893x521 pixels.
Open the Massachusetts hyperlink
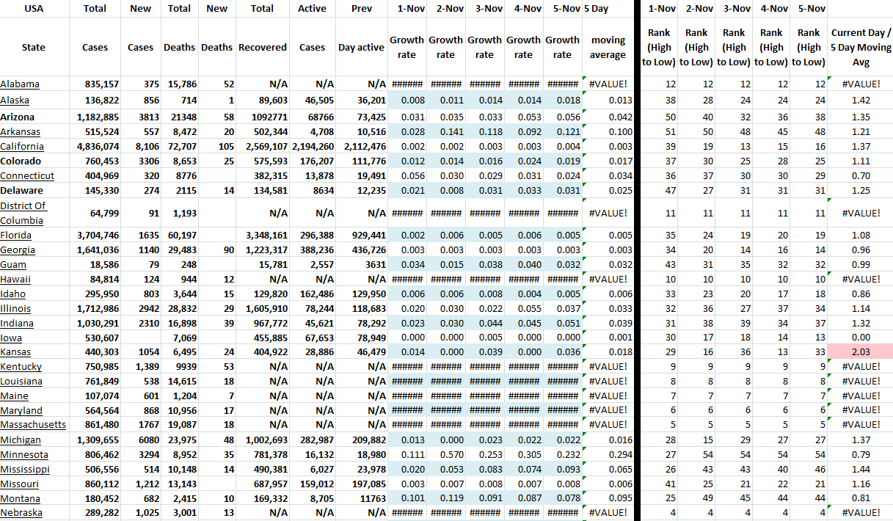click(x=33, y=425)
